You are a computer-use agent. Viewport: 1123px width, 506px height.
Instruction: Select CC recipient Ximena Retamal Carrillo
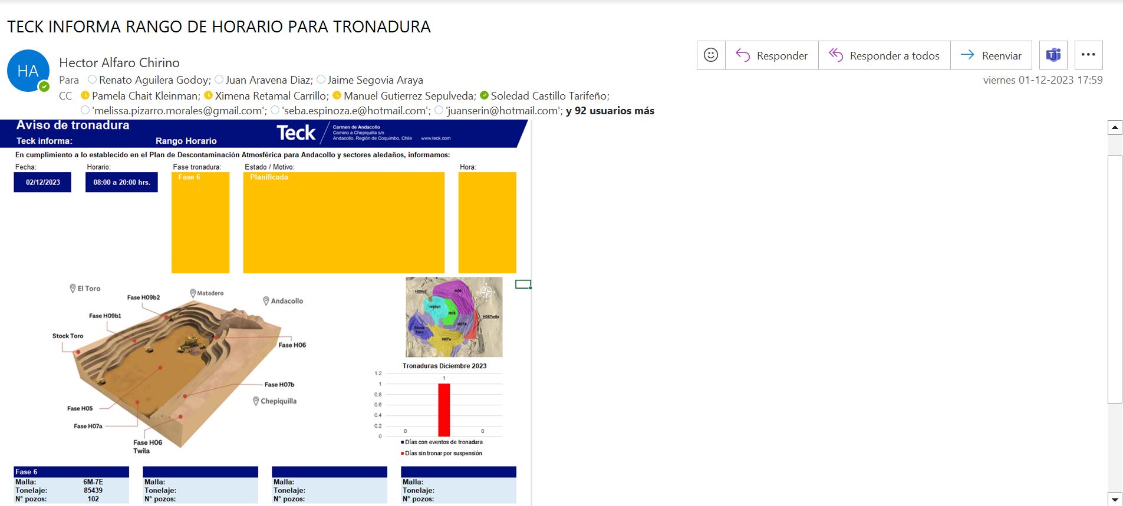271,95
